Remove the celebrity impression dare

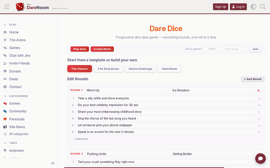coord(259,105)
